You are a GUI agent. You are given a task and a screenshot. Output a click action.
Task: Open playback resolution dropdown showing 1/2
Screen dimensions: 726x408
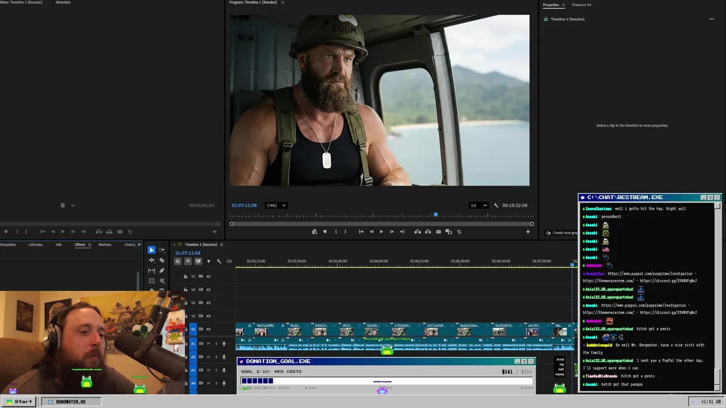click(478, 205)
